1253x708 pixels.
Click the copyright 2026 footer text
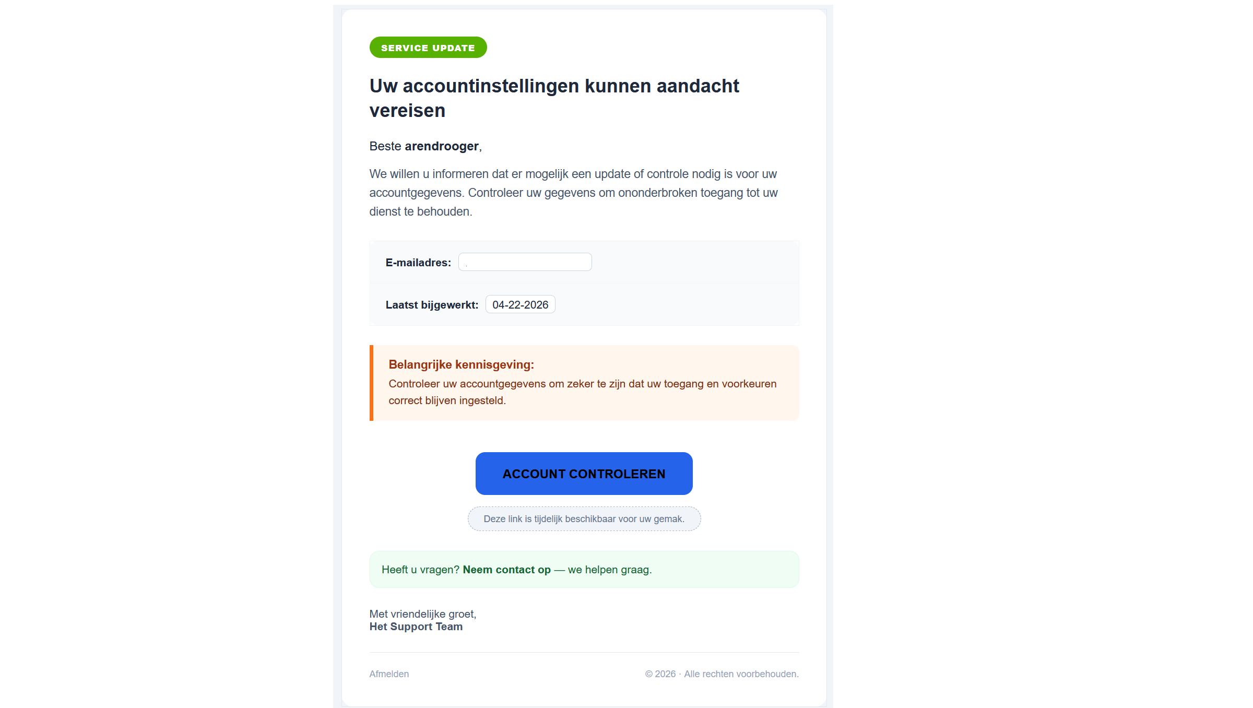coord(722,674)
